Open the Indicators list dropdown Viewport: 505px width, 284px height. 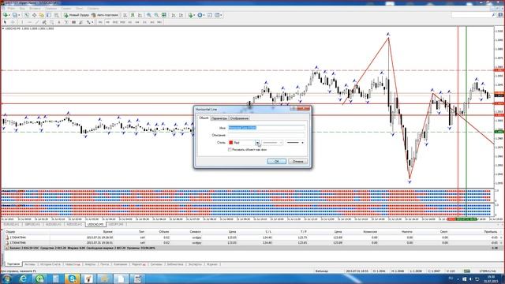193,15
